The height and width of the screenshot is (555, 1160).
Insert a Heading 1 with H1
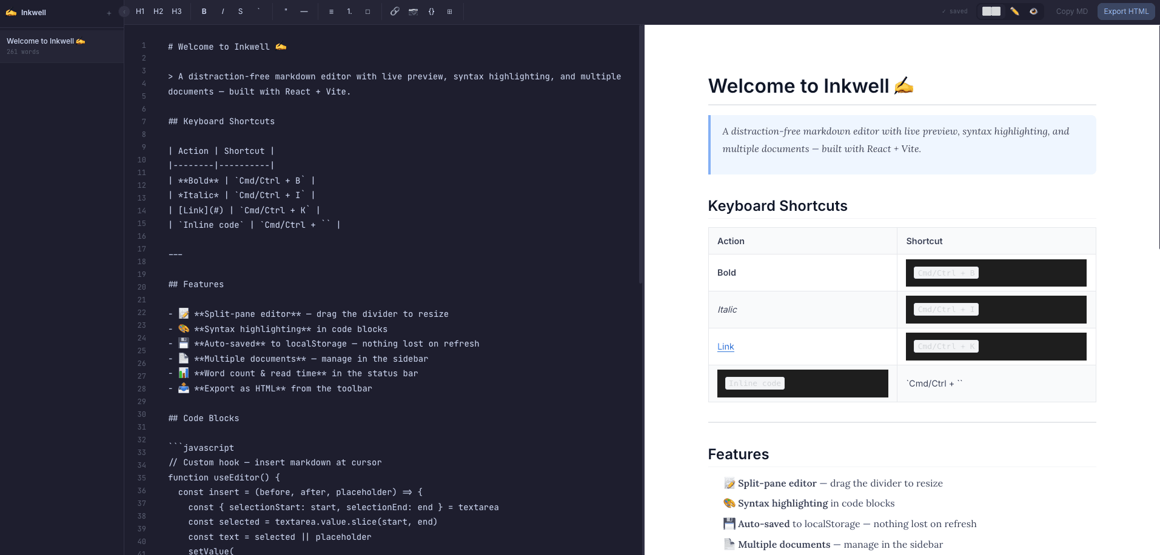(140, 12)
